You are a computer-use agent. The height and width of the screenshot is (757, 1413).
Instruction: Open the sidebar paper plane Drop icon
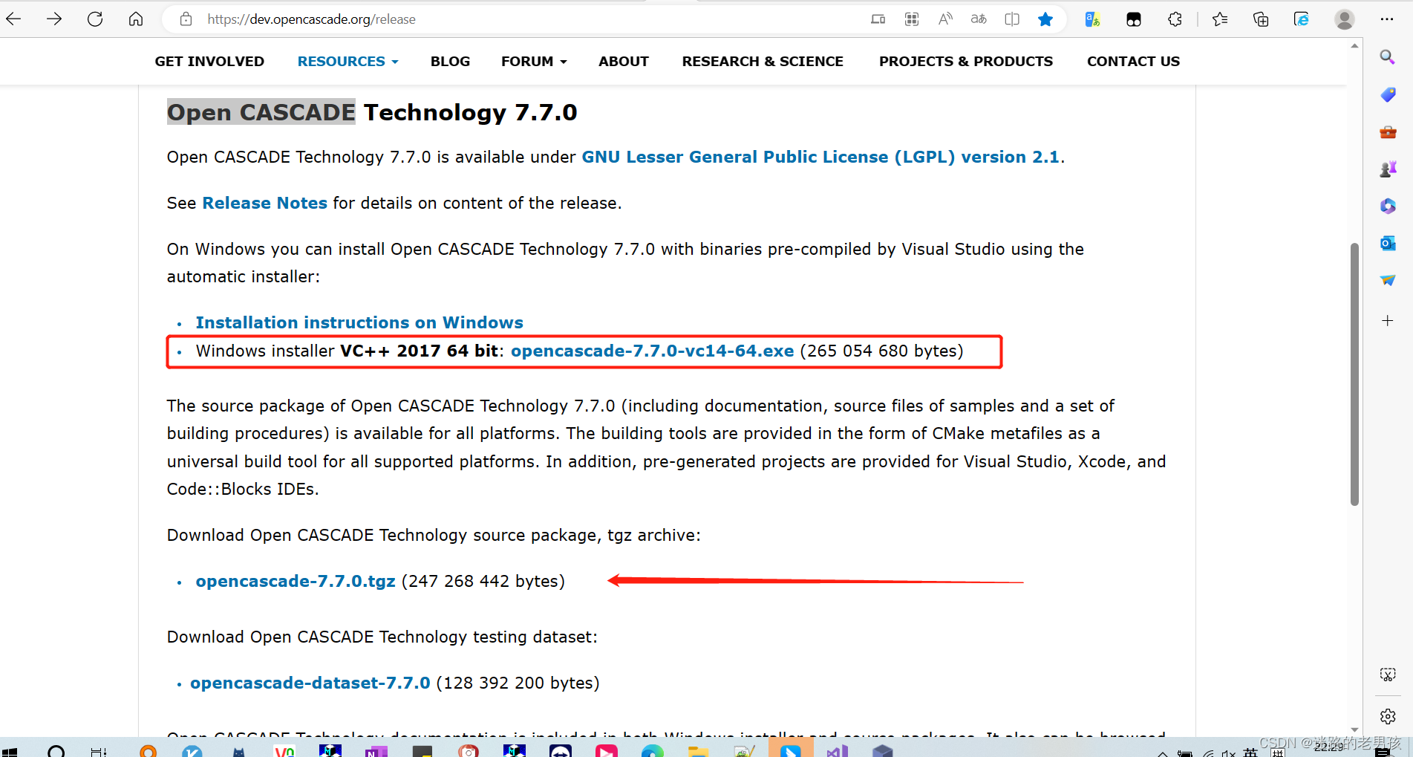tap(1388, 280)
